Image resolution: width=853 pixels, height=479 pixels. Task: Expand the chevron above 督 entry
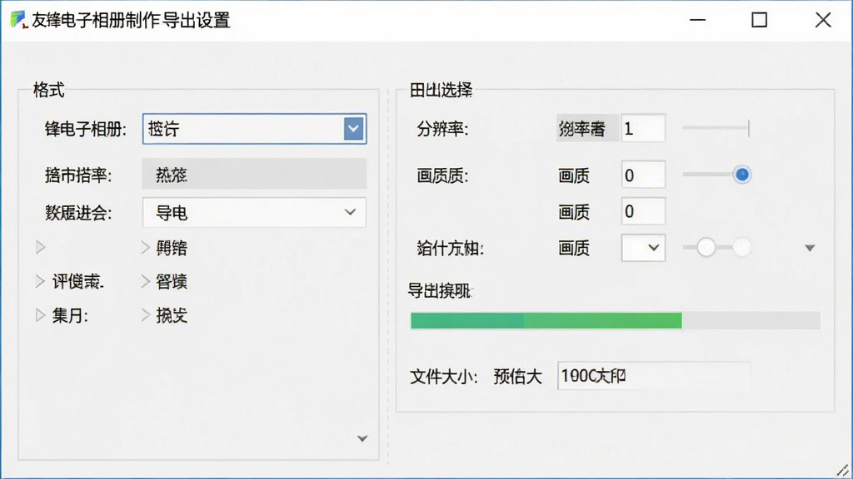[145, 248]
